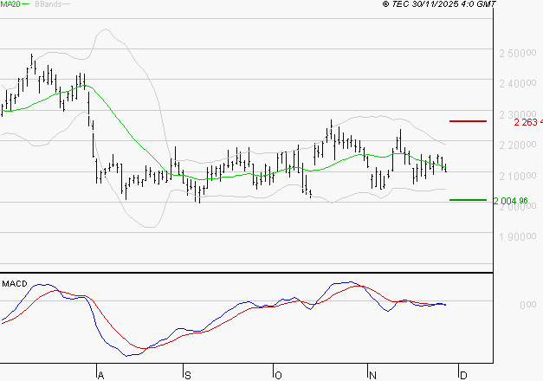Viewport: 543px width, 381px height.
Task: Click the S month axis label
Action: [x=188, y=376]
